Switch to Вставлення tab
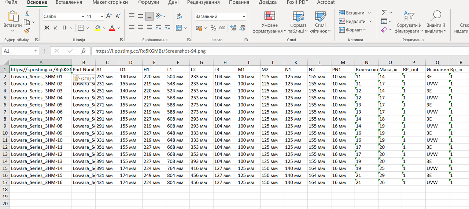 pyautogui.click(x=69, y=3)
